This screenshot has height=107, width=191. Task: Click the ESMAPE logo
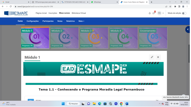click(x=16, y=13)
